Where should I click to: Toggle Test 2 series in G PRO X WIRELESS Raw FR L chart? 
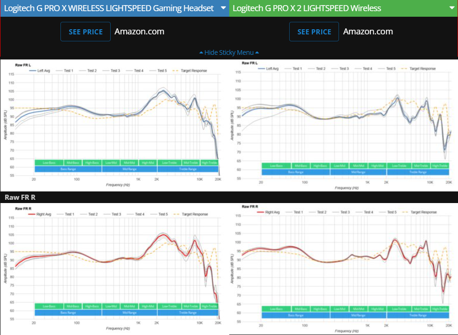pyautogui.click(x=87, y=71)
